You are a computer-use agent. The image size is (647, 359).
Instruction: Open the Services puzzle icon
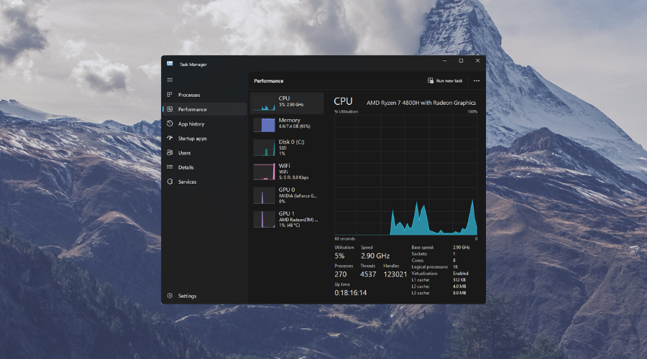tap(170, 182)
